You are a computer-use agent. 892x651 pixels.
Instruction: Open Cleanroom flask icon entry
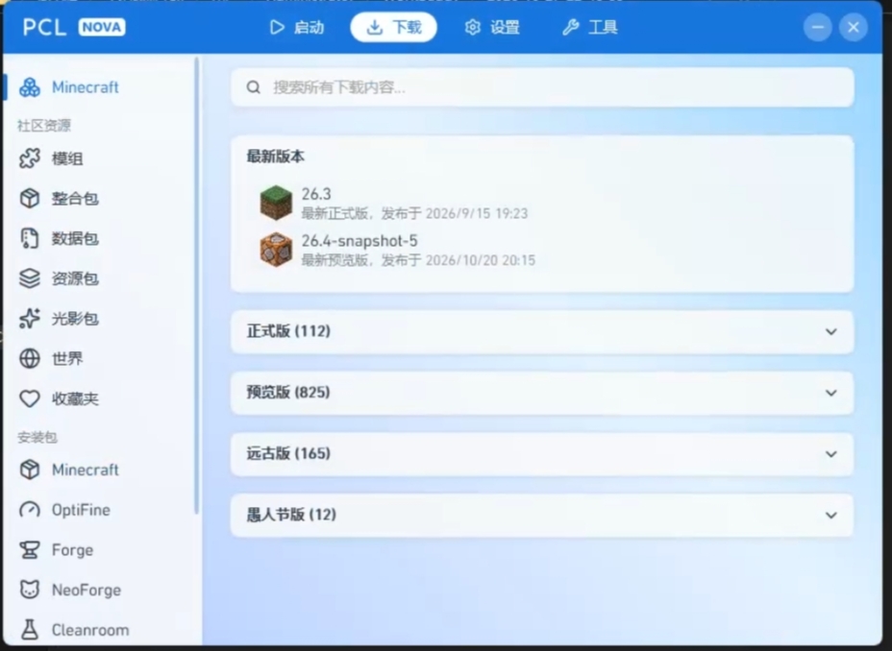click(30, 630)
